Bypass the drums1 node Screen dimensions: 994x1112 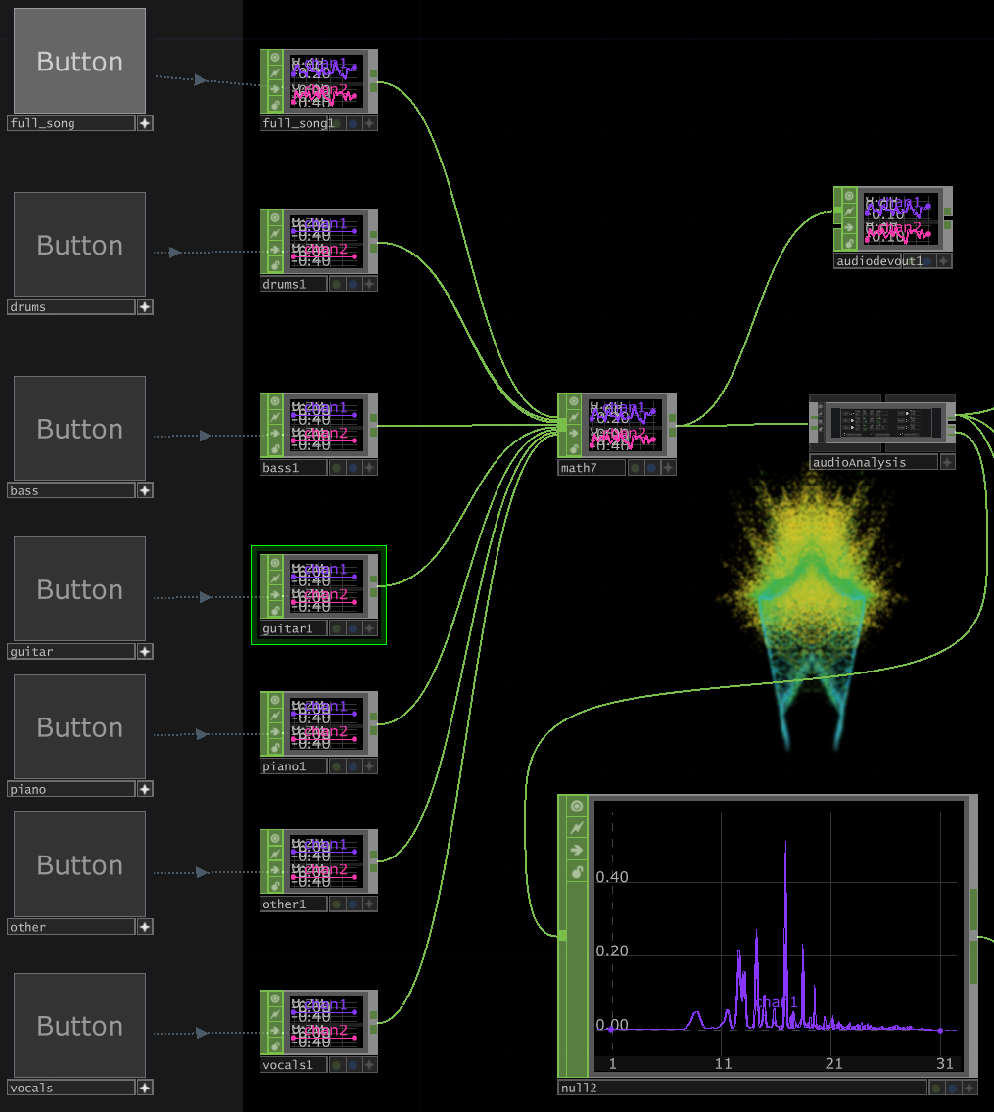pos(275,234)
